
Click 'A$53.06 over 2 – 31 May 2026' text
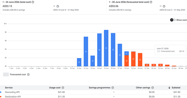pos(172,10)
